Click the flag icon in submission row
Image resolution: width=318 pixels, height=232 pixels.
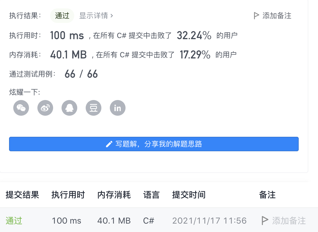265,221
